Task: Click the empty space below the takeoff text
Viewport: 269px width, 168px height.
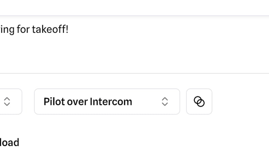Action: click(101, 55)
